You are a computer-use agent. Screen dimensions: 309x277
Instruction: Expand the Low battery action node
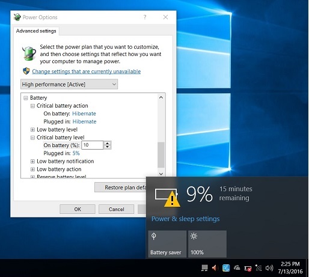click(x=32, y=169)
